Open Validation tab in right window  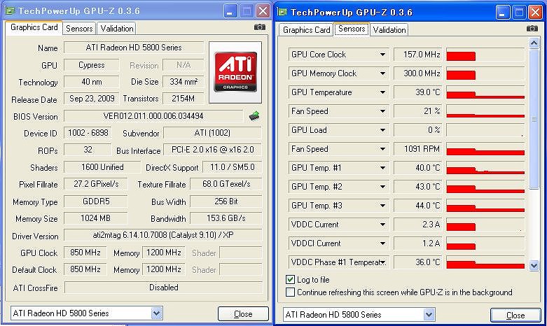389,30
